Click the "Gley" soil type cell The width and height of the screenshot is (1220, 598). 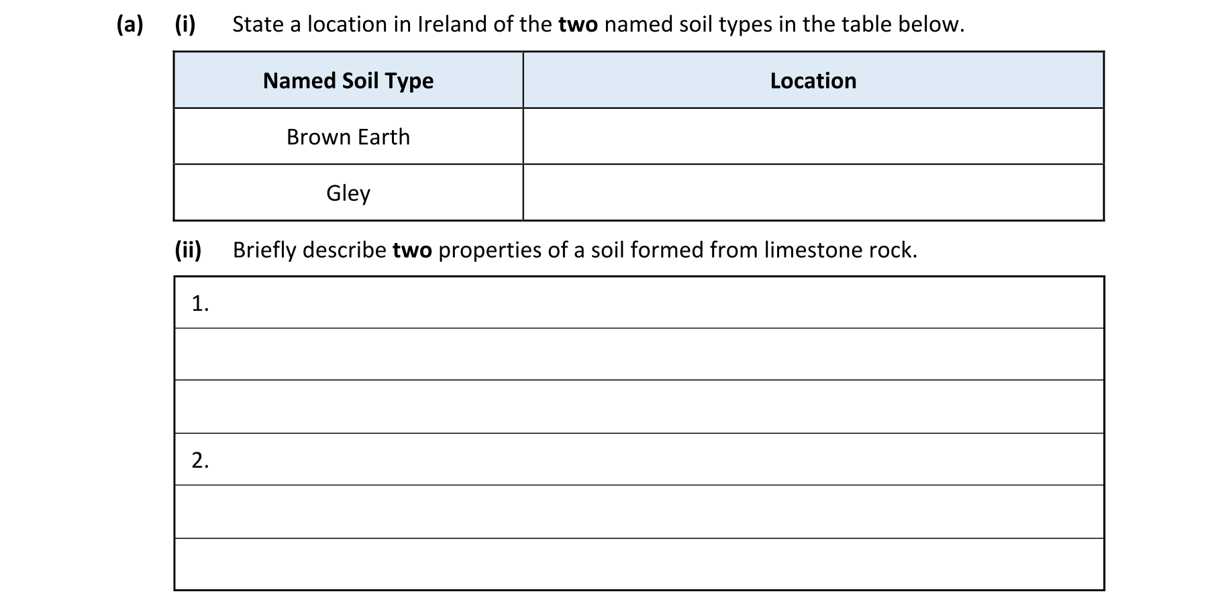pos(348,193)
